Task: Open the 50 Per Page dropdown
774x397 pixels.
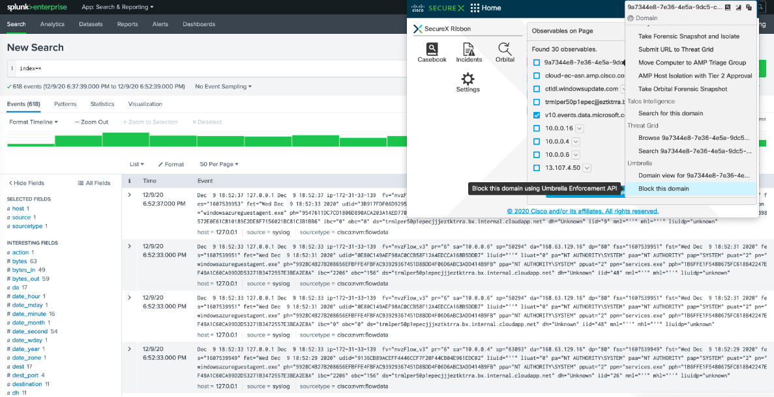Action: coord(219,165)
